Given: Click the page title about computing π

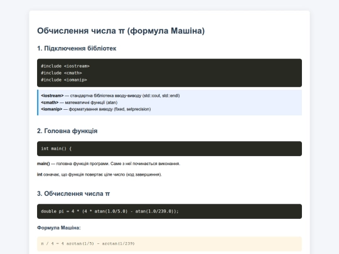Looking at the screenshot, I should (x=121, y=31).
